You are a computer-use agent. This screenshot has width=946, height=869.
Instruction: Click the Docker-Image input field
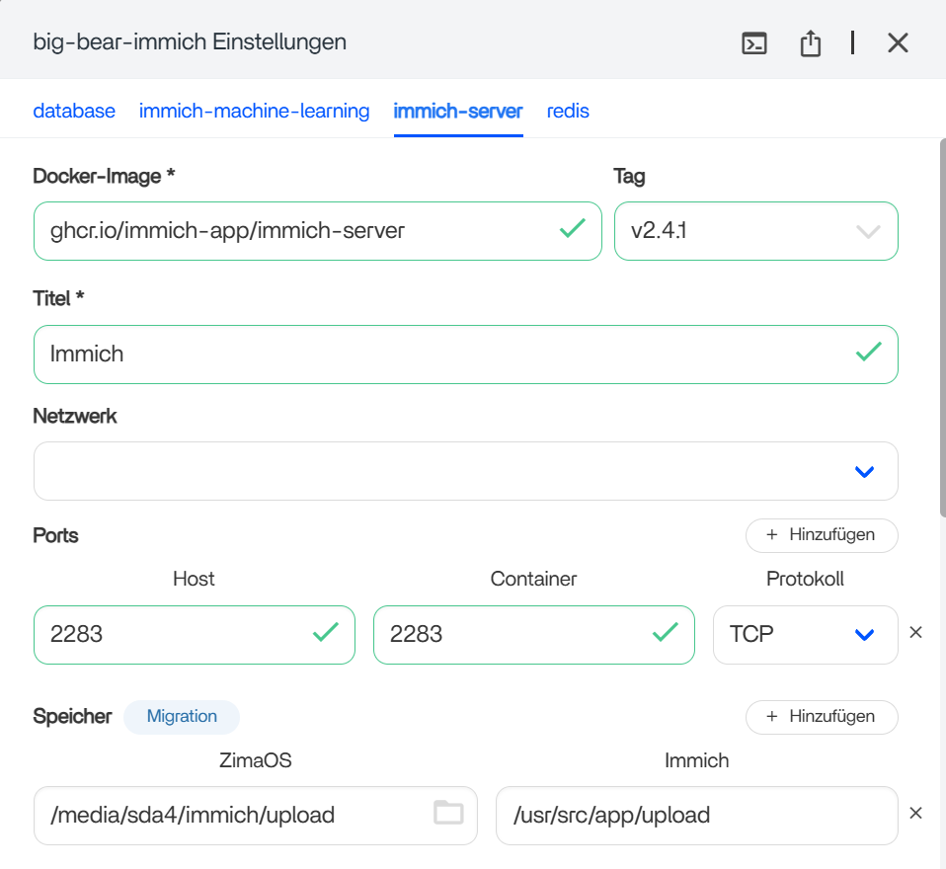(x=296, y=231)
